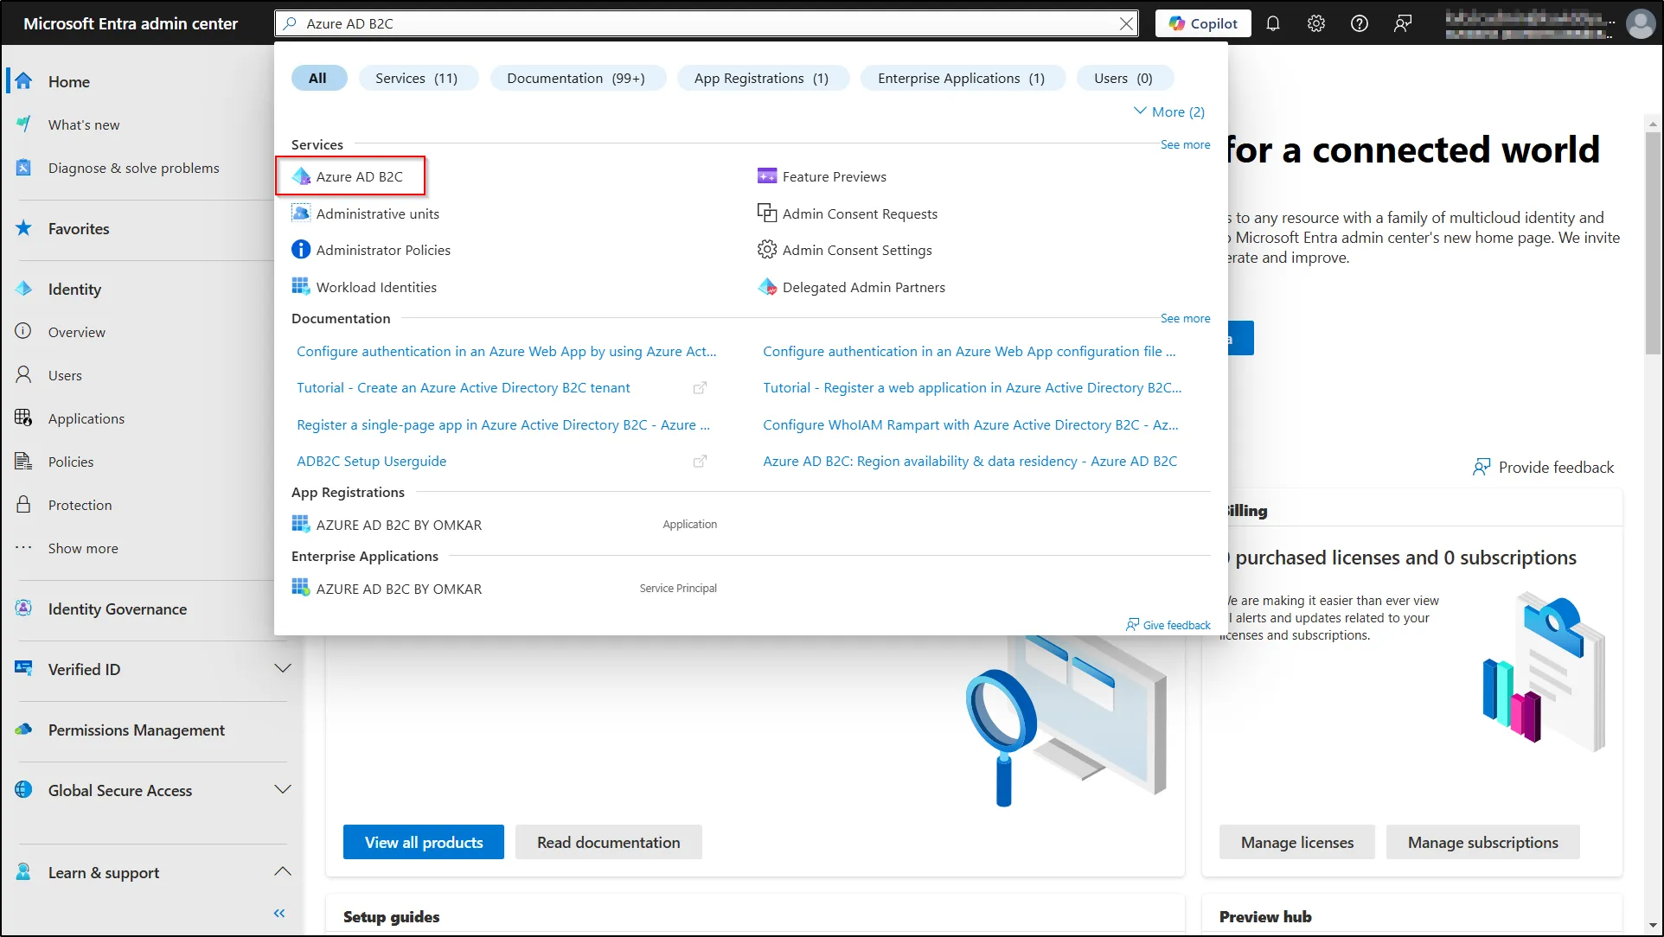Open Tutorial - Register a web application link
This screenshot has height=937, width=1664.
pyautogui.click(x=972, y=387)
